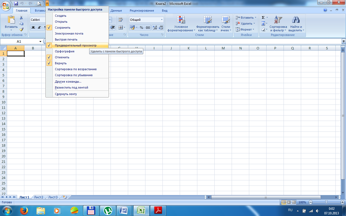The height and width of the screenshot is (216, 346).
Task: Open the Name Box dropdown arrow
Action: [40, 42]
